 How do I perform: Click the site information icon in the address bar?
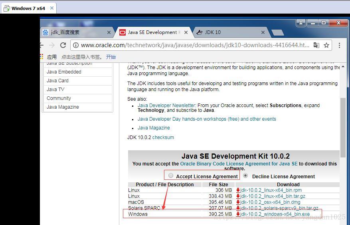pos(76,45)
